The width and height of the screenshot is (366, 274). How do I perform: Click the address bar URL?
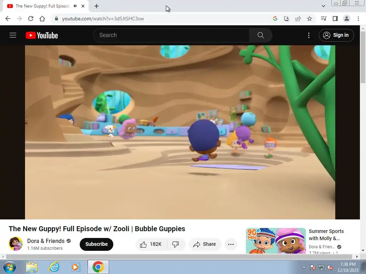click(x=103, y=19)
